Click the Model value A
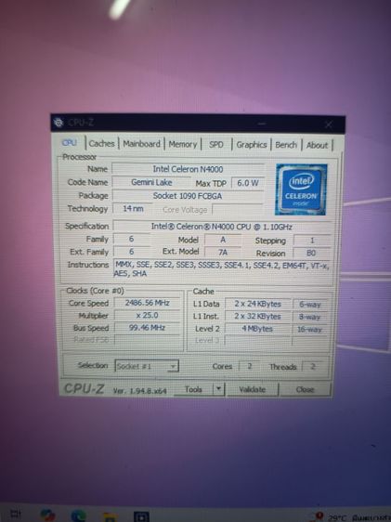Image resolution: width=391 pixels, height=522 pixels. click(223, 240)
